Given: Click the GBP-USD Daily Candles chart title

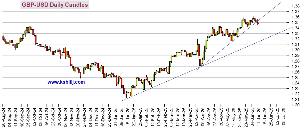Looking at the screenshot, I should 55,5.
